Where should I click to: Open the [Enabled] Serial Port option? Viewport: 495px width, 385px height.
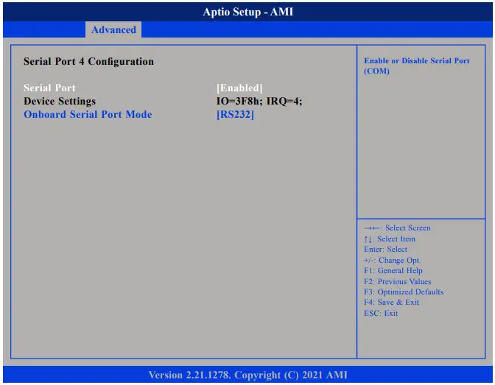pyautogui.click(x=239, y=88)
